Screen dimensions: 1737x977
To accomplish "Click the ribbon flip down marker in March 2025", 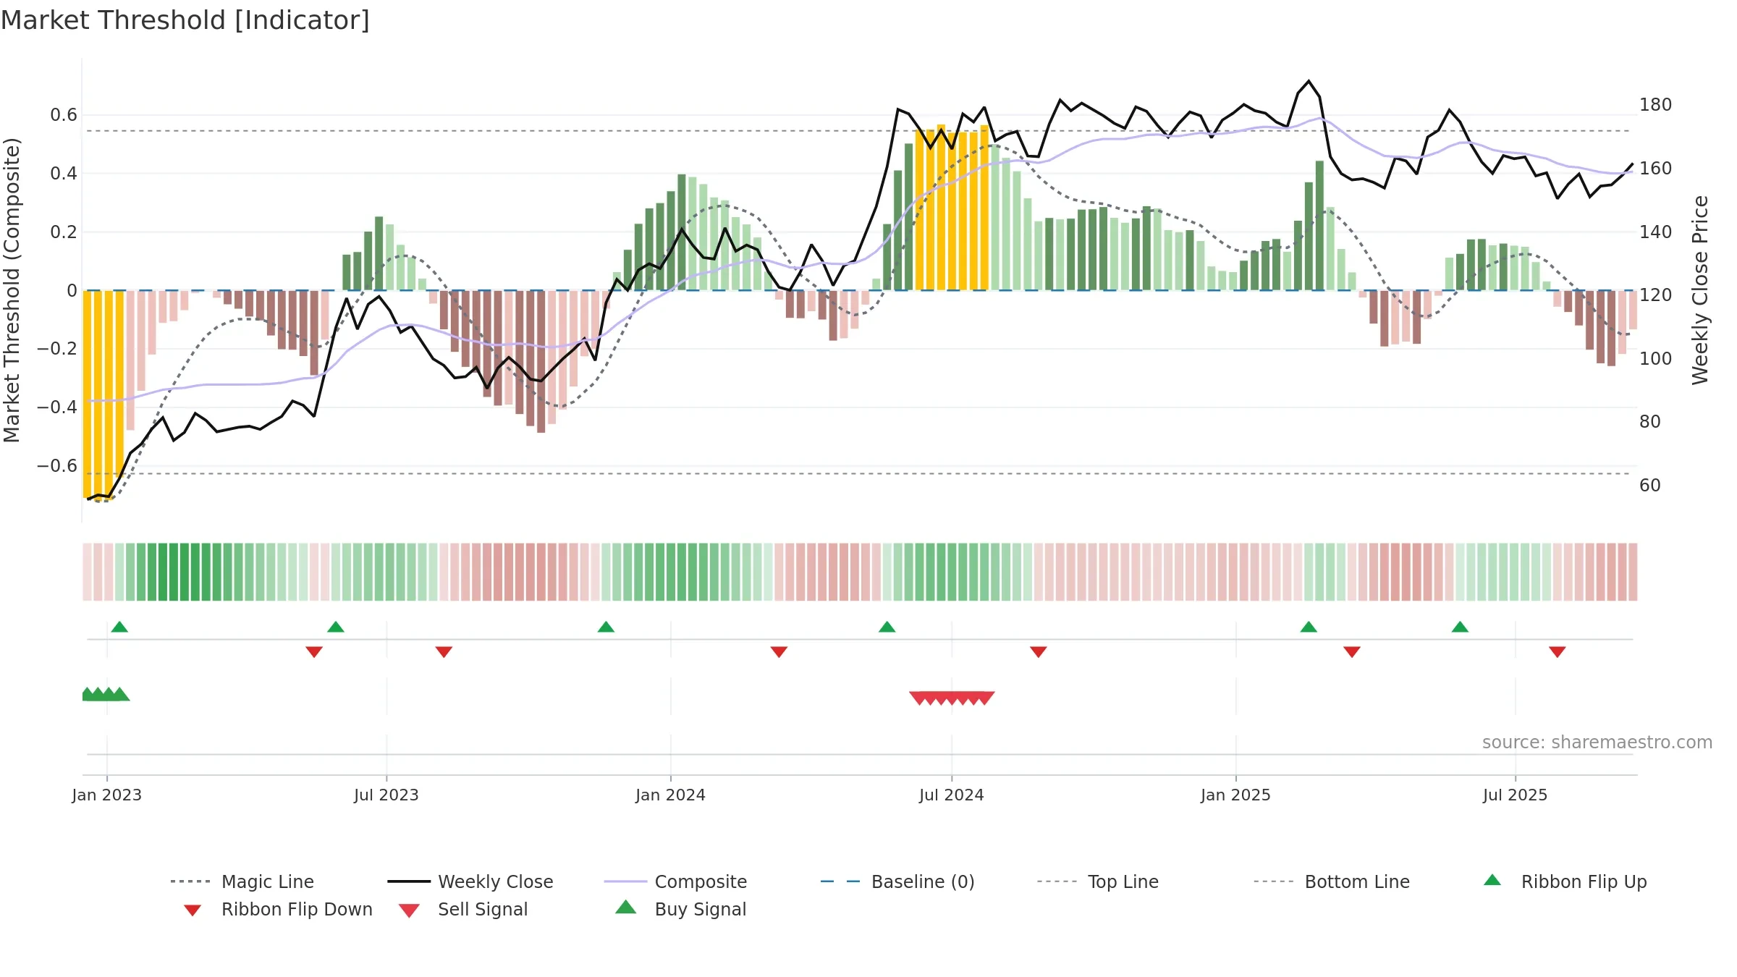I will click(x=1352, y=652).
